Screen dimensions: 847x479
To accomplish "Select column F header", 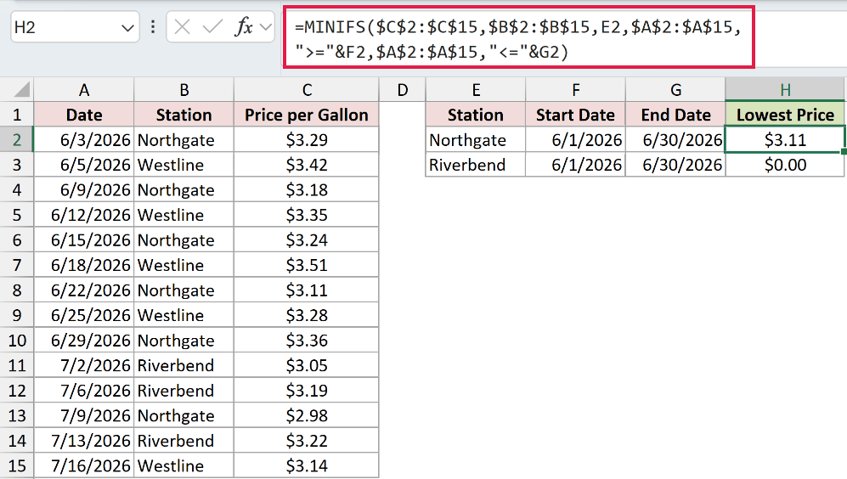I will pos(575,90).
